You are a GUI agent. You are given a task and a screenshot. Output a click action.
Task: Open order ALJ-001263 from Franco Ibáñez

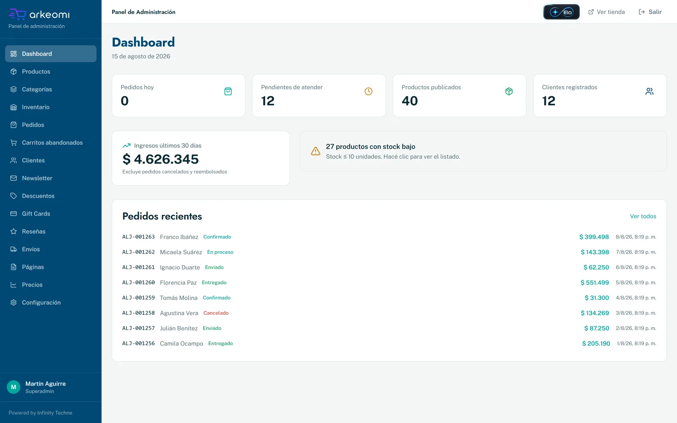coord(389,237)
